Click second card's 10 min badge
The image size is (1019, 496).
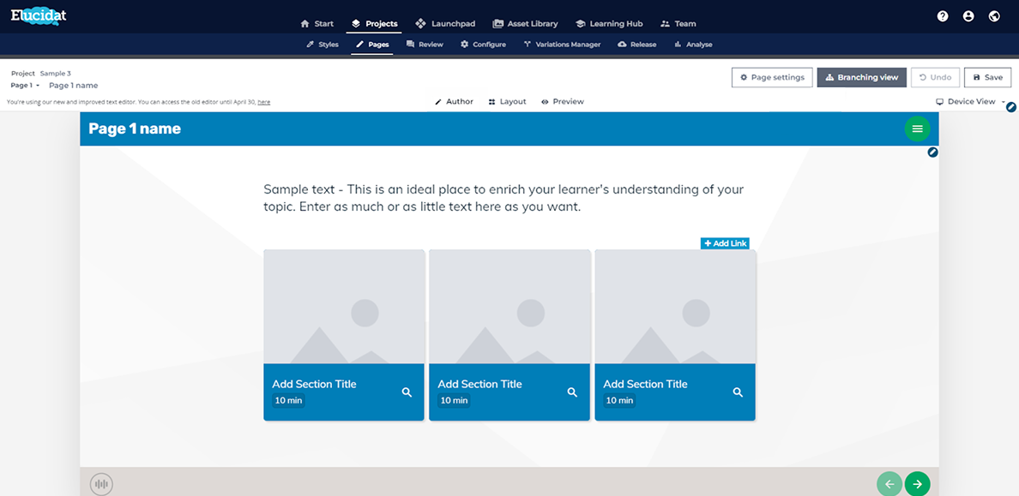(x=455, y=401)
